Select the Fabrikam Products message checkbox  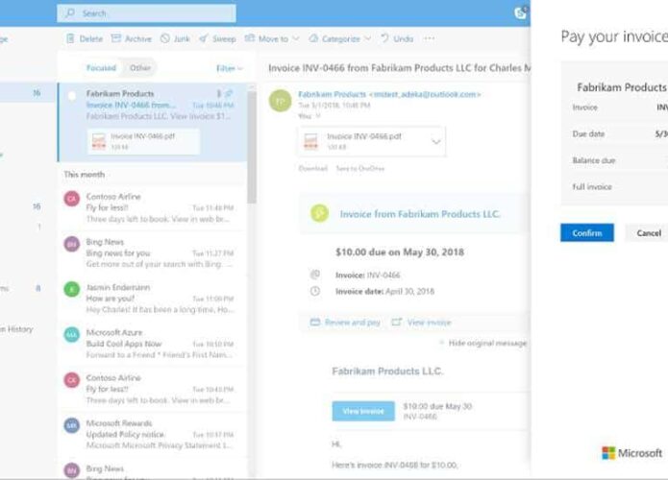[72, 96]
